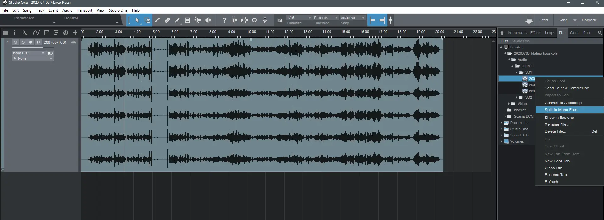
Task: Solo track 200705-T001
Action: 23,42
